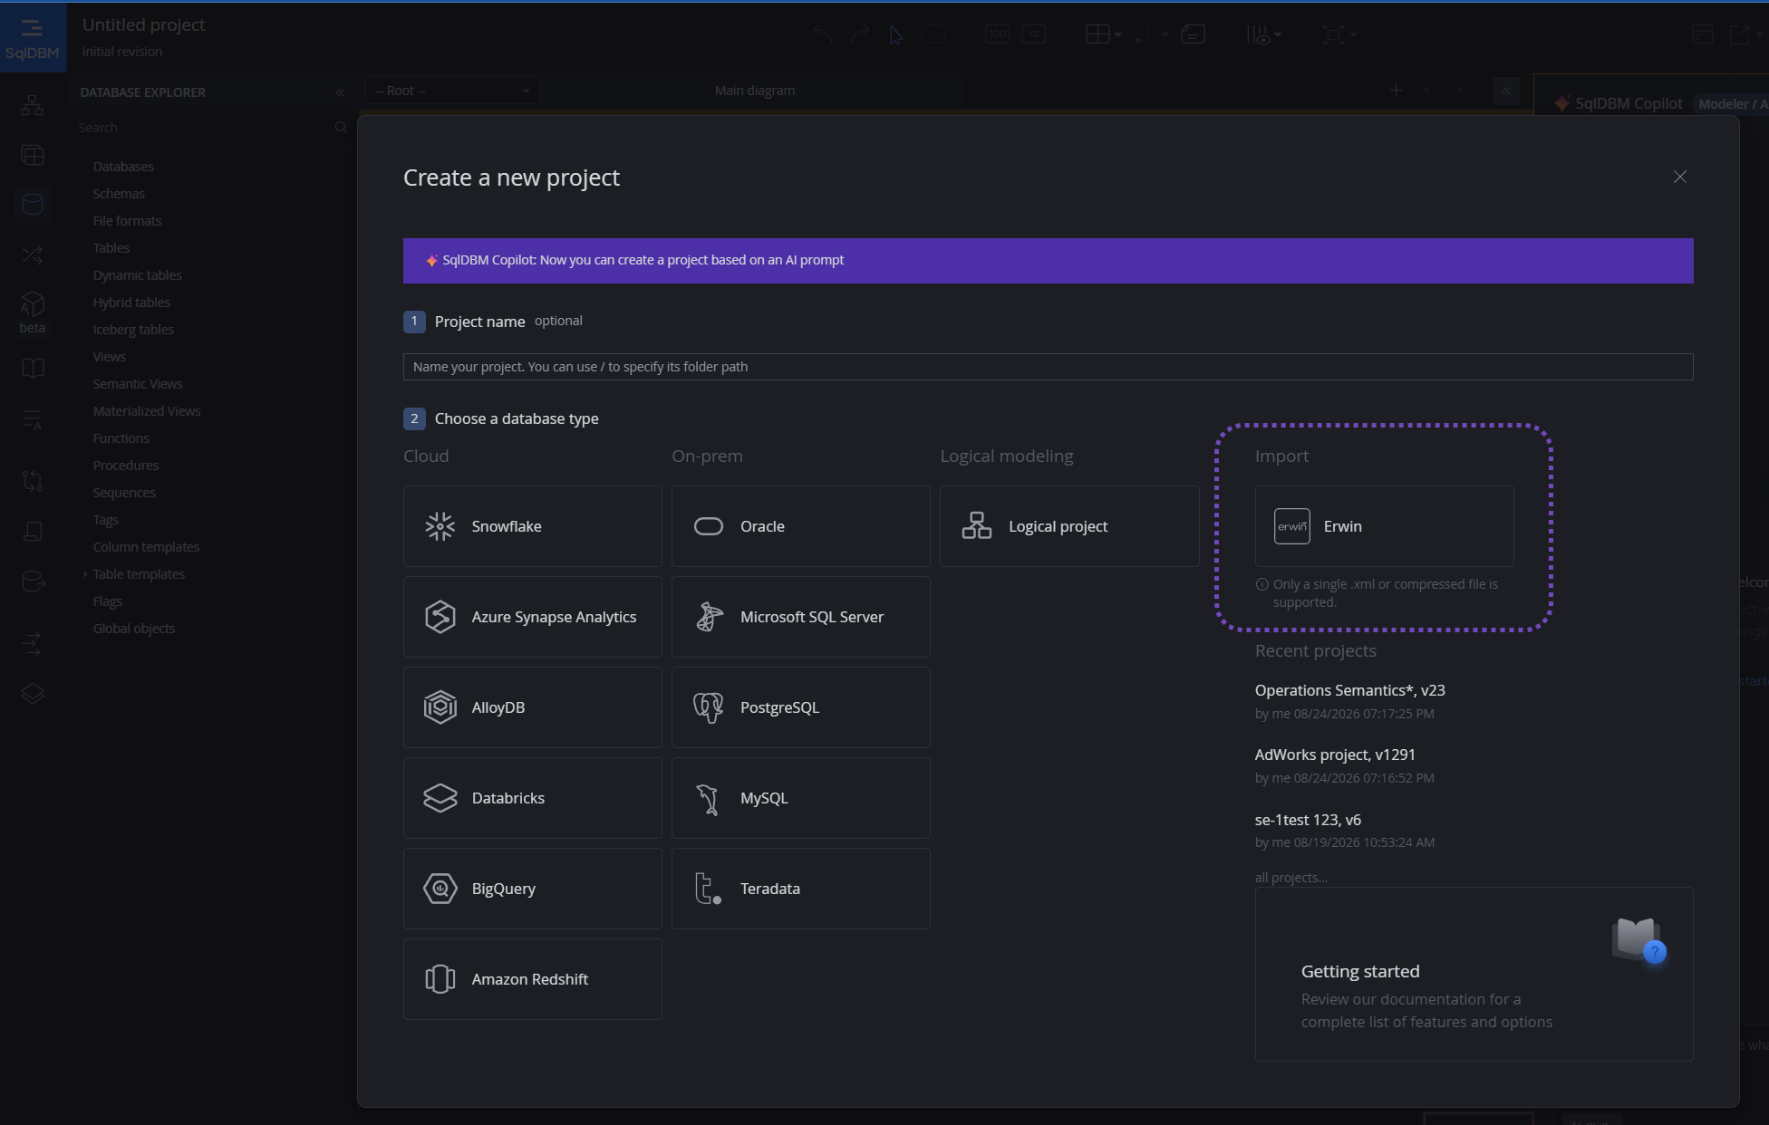Click the erwin logo icon
The width and height of the screenshot is (1769, 1125).
pyautogui.click(x=1292, y=526)
